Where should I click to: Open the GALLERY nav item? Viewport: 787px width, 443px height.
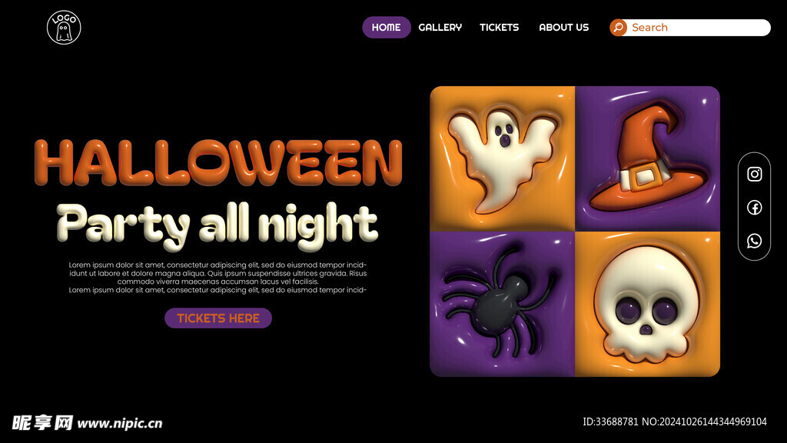440,27
